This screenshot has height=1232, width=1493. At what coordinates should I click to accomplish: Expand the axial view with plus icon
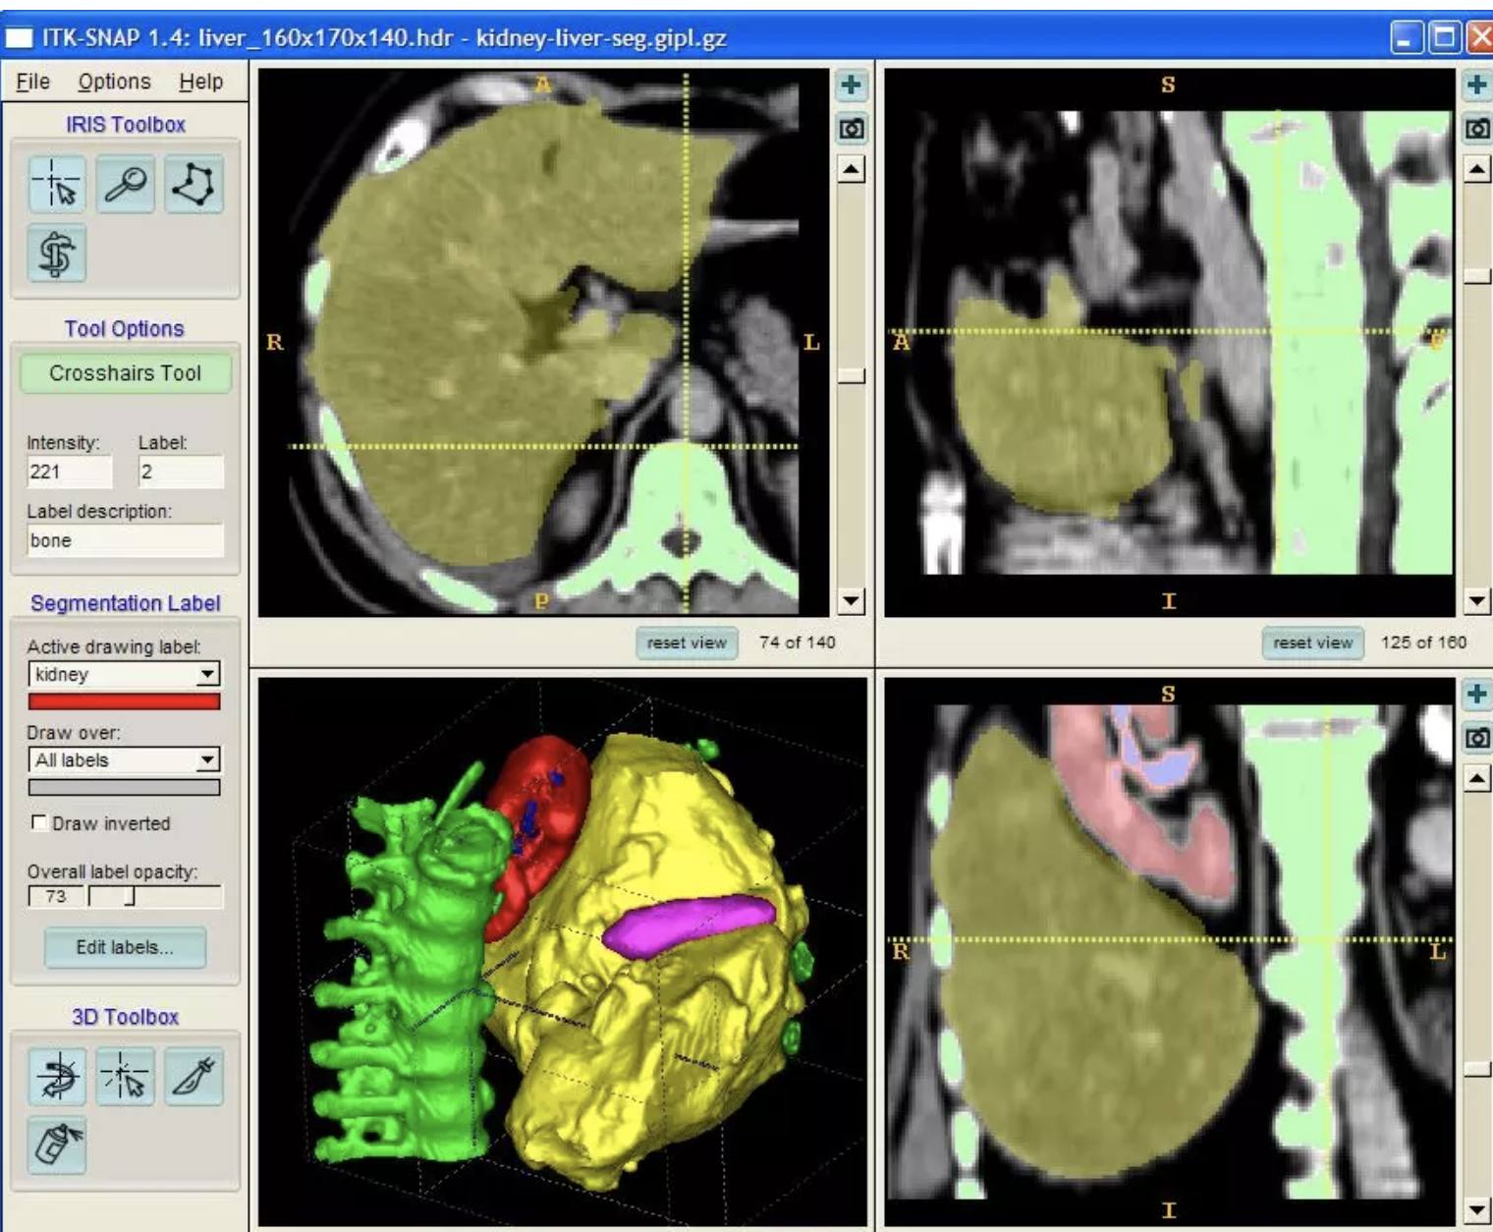(851, 85)
